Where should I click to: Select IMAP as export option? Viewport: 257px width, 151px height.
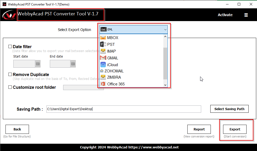132,51
